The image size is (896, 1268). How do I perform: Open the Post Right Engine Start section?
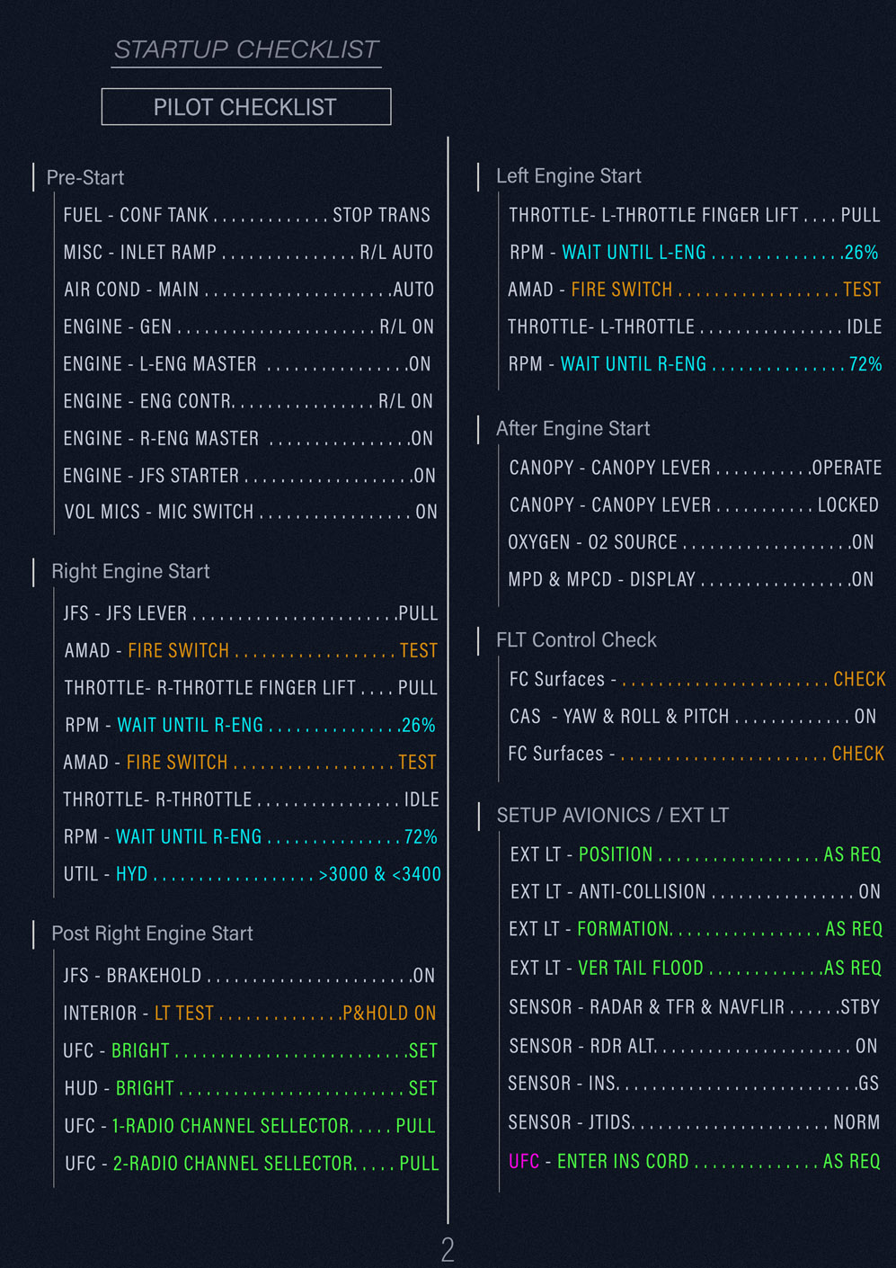(152, 933)
